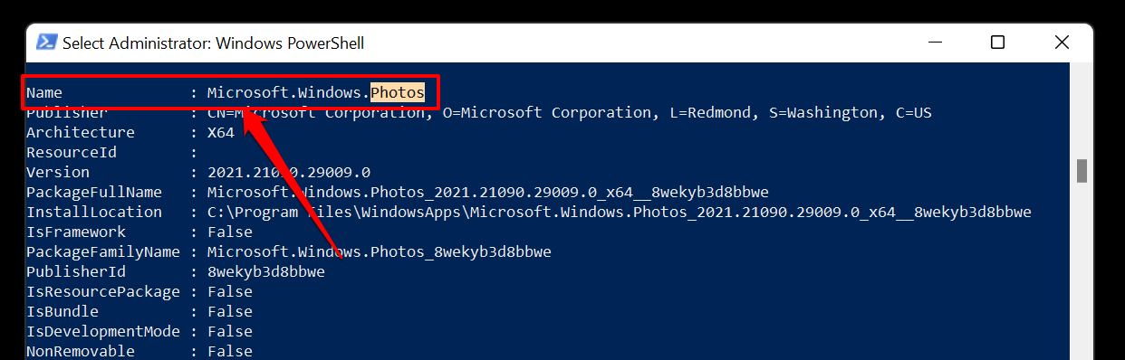
Task: Click the window title Select Administrator: Windows PowerShell
Action: coord(213,43)
